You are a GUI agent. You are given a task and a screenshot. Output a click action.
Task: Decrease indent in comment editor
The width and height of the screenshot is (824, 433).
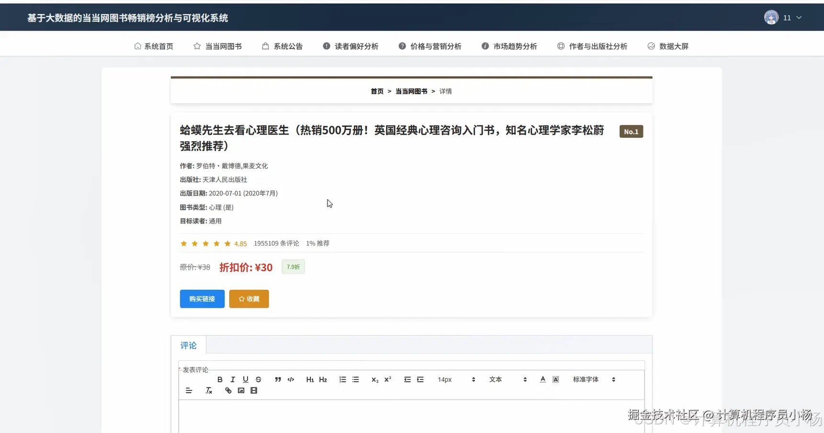[x=407, y=379]
